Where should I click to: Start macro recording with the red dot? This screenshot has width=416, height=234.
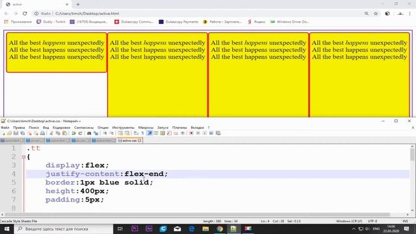click(x=191, y=133)
